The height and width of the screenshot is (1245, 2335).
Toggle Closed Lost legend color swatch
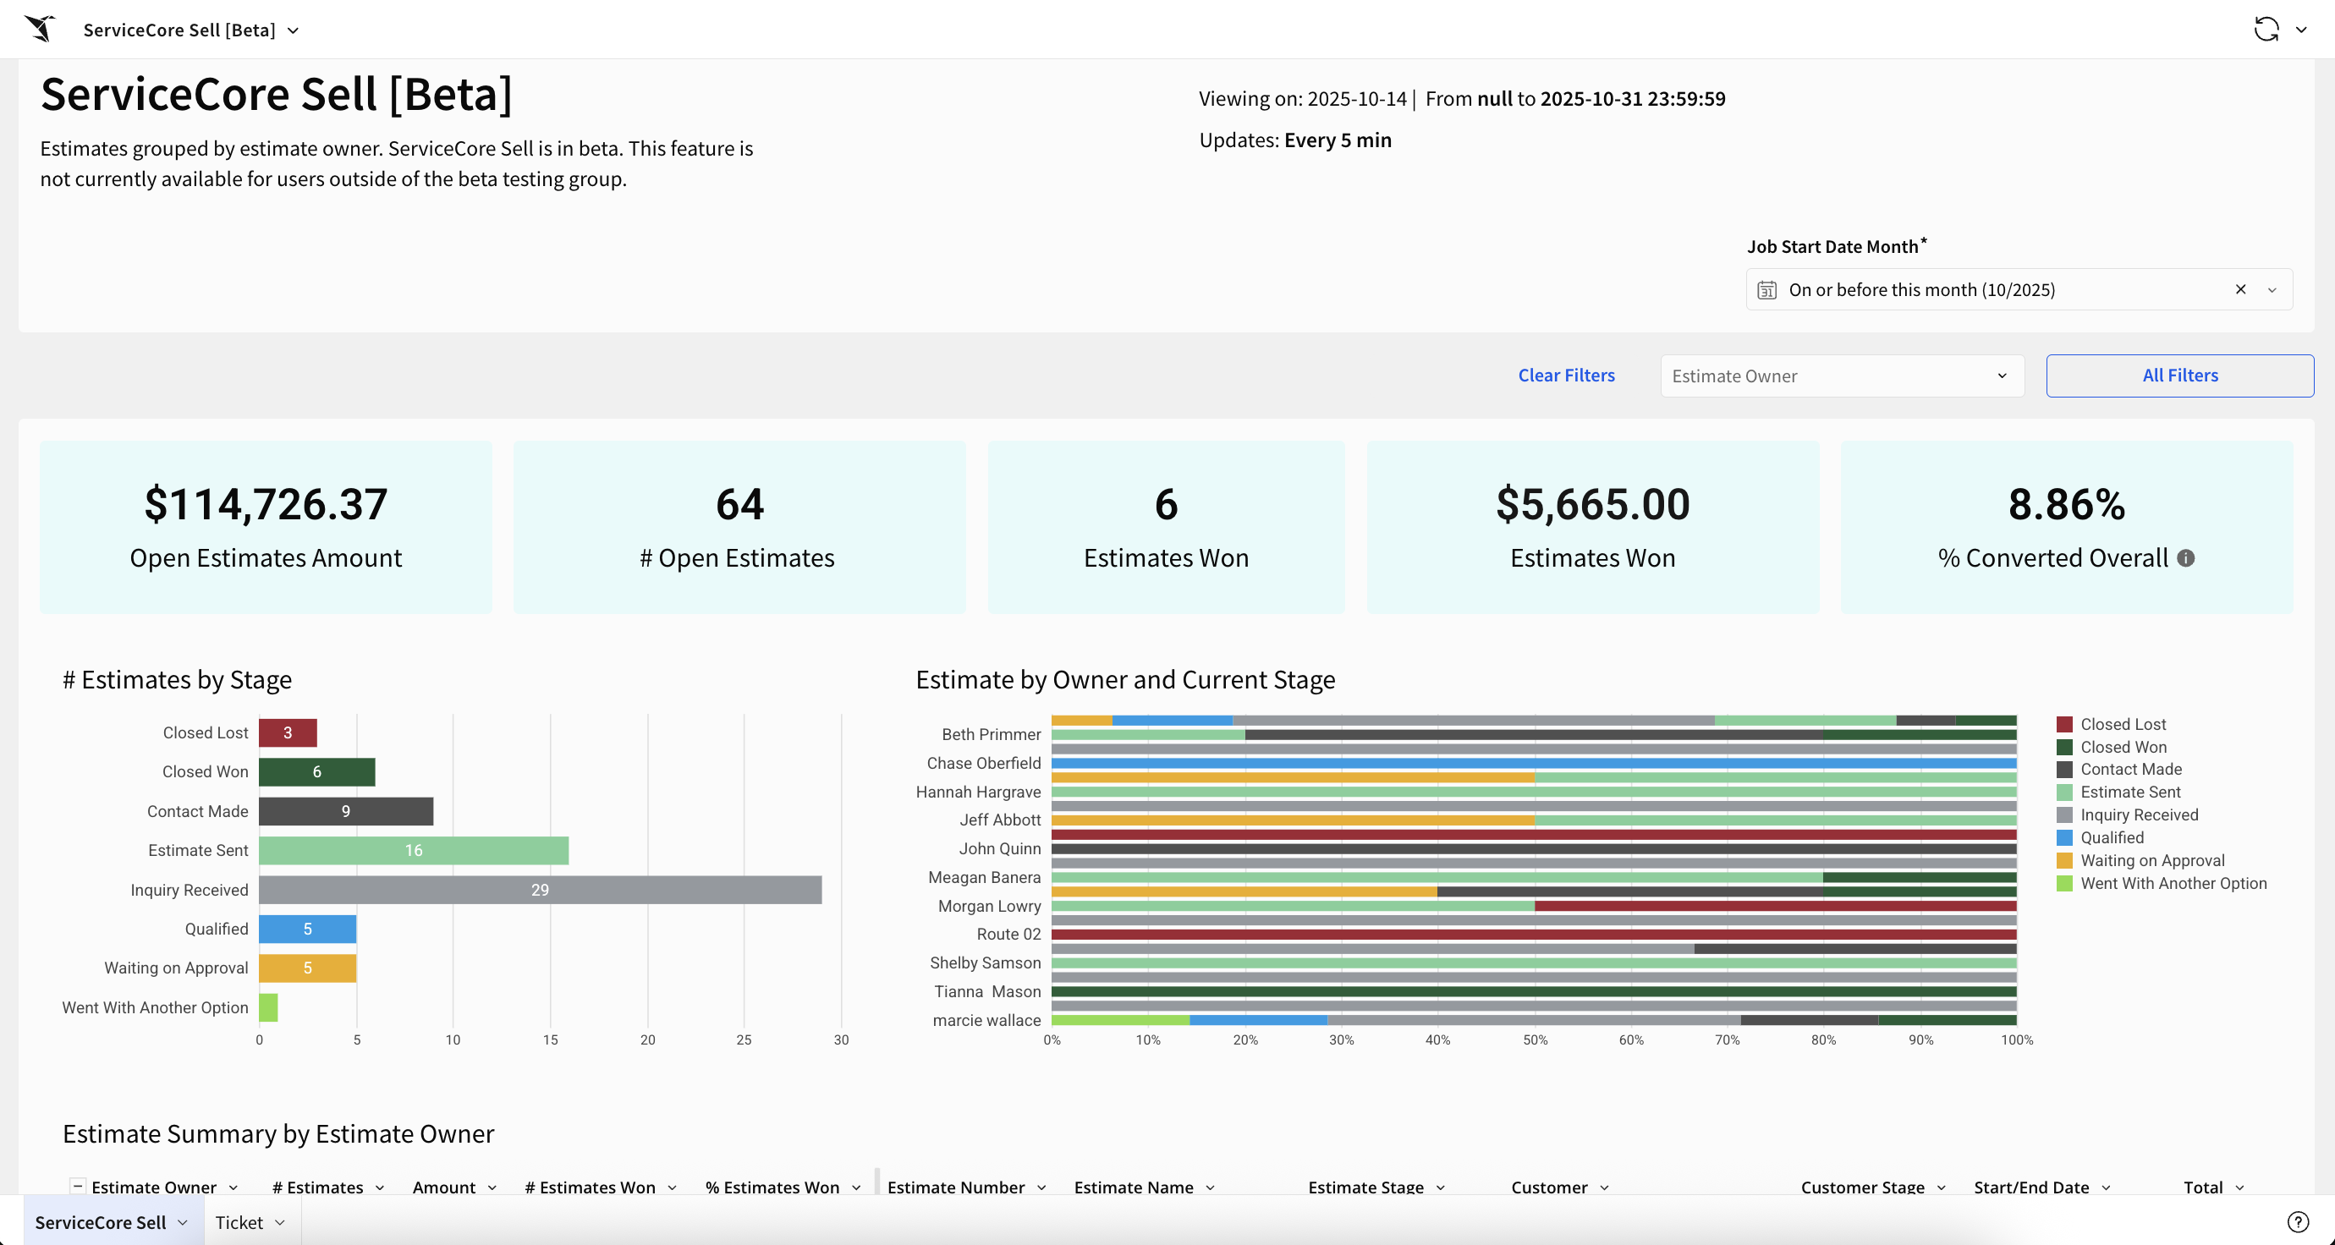tap(2065, 724)
